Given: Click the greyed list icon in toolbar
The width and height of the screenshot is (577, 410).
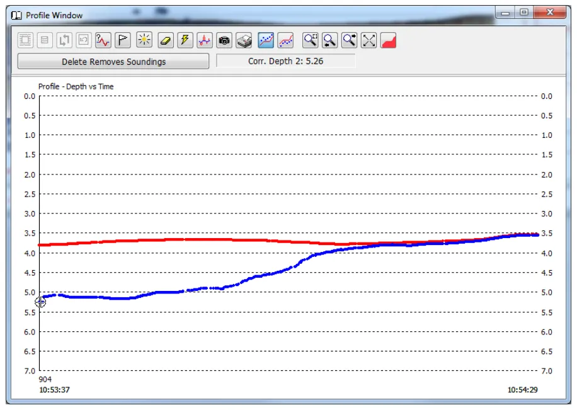Looking at the screenshot, I should (45, 40).
